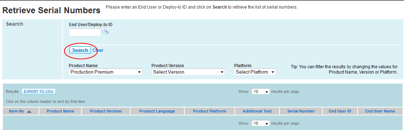The width and height of the screenshot is (404, 130).
Task: Click the 'Tip: You can filter the results' text
Action: tap(344, 69)
